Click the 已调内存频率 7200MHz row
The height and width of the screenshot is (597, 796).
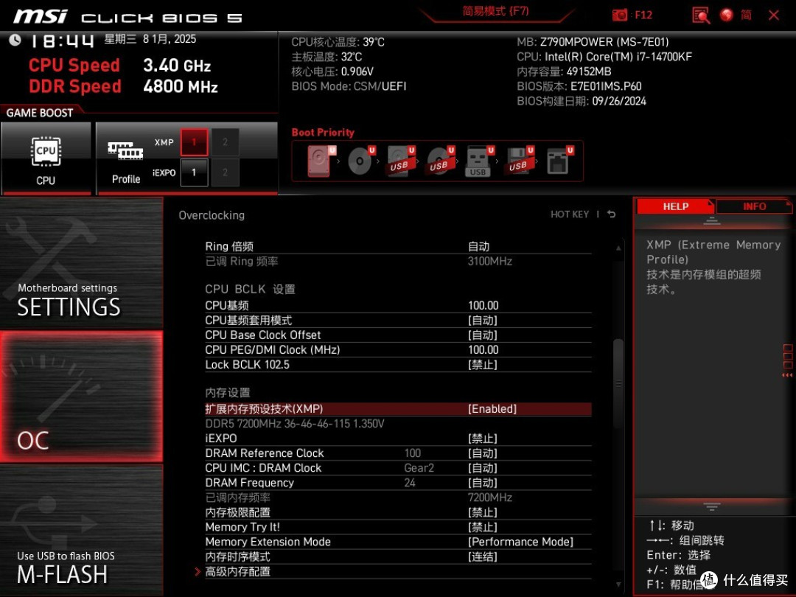(398, 497)
